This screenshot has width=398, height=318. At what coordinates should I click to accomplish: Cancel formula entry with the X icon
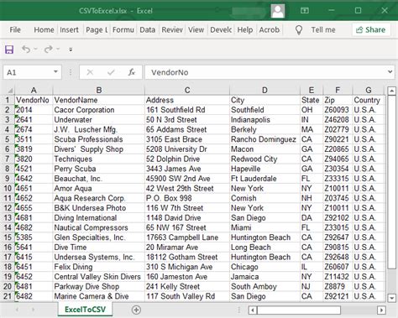point(90,72)
